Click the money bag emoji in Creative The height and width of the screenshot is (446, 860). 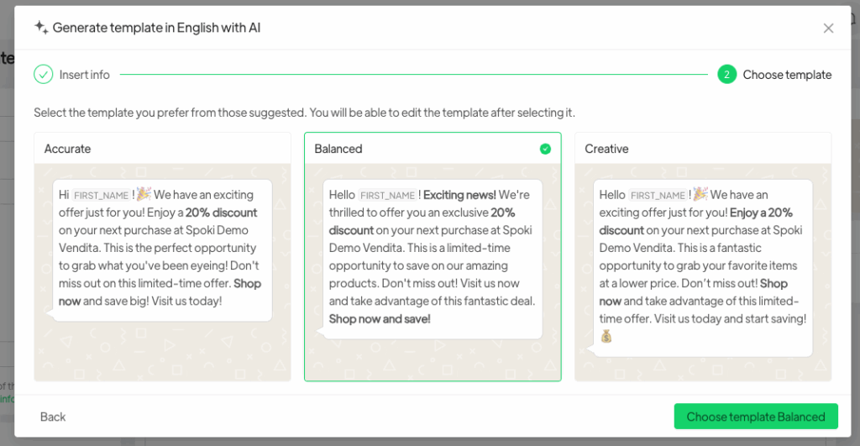tap(606, 337)
